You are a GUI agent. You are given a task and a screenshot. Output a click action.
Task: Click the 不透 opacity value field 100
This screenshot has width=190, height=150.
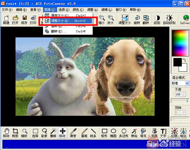coord(178,95)
